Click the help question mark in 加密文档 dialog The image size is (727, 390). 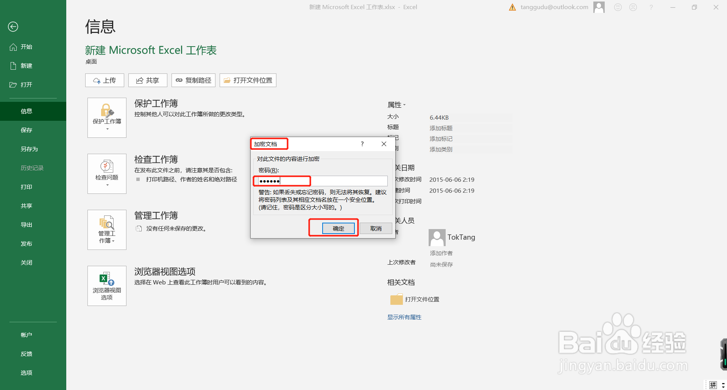(x=362, y=144)
